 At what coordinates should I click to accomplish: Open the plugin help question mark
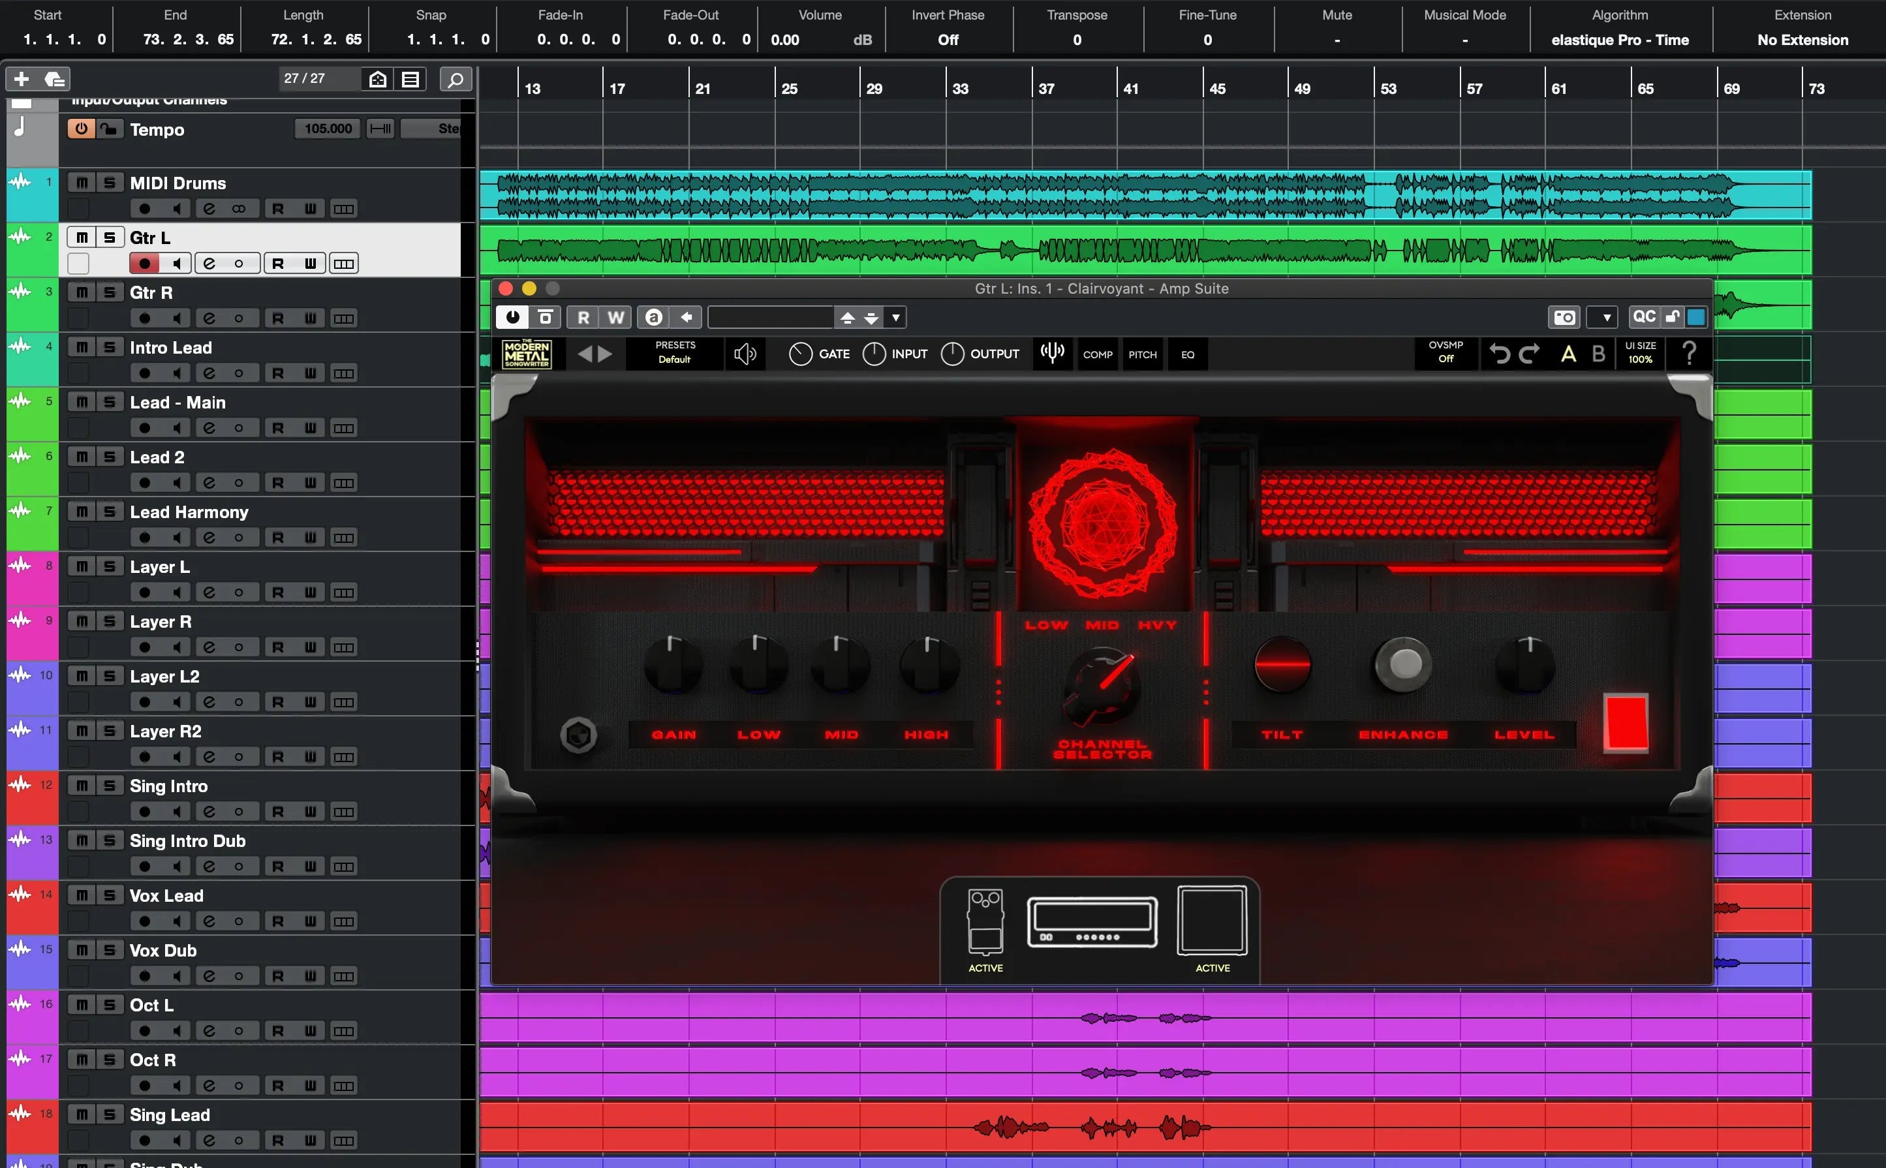1689,354
